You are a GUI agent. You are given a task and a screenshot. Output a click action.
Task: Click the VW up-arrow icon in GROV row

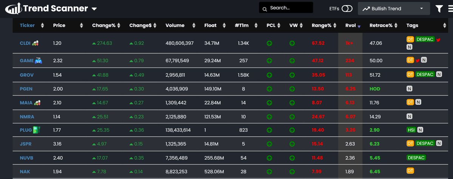tap(292, 75)
